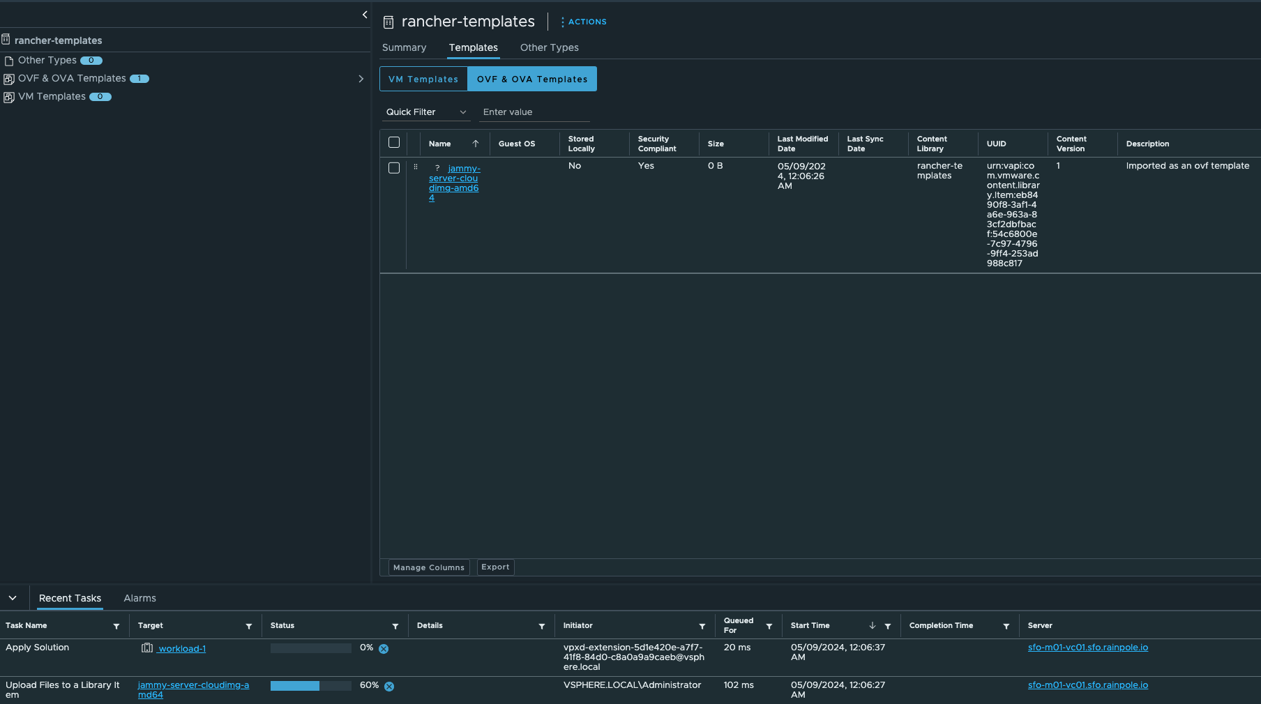
Task: Click the Description column header
Action: 1147,144
